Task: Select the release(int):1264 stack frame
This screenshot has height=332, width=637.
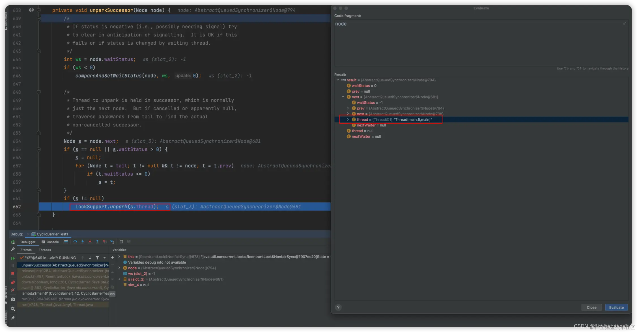Action: tap(63, 271)
